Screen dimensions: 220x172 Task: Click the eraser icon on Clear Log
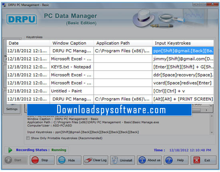pos(88,160)
